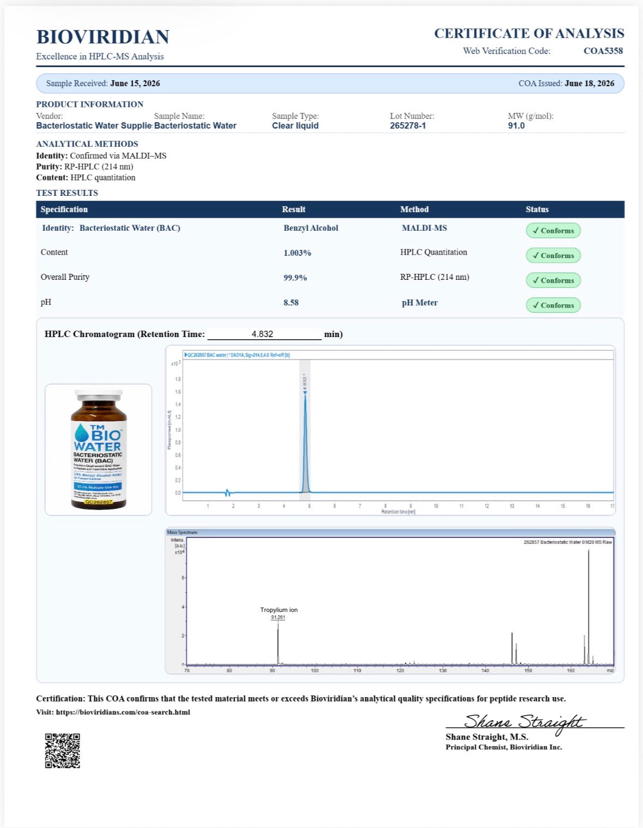Image resolution: width=643 pixels, height=828 pixels.
Task: Click the retention time field showing 4.832
Action: pyautogui.click(x=265, y=334)
